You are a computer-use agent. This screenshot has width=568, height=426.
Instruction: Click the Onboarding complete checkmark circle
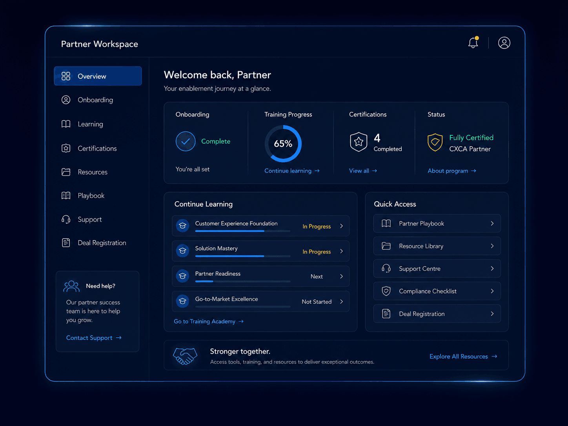(186, 141)
